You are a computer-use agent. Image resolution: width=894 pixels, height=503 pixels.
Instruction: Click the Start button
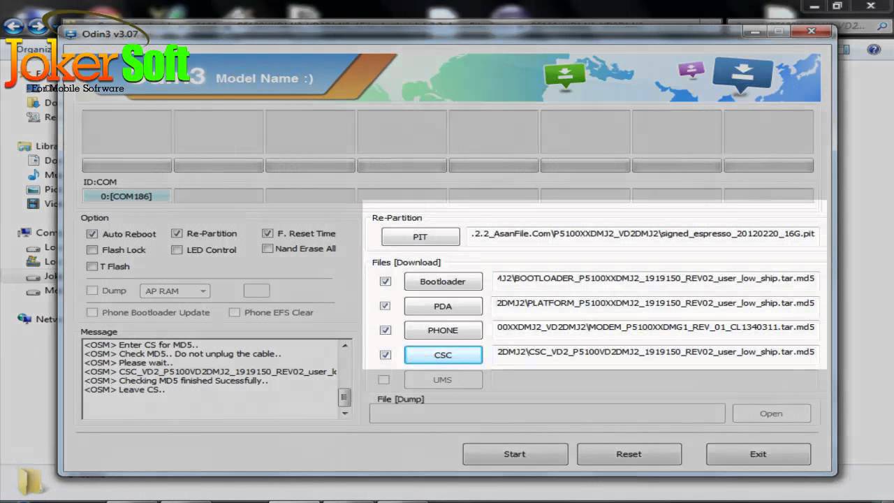[515, 454]
